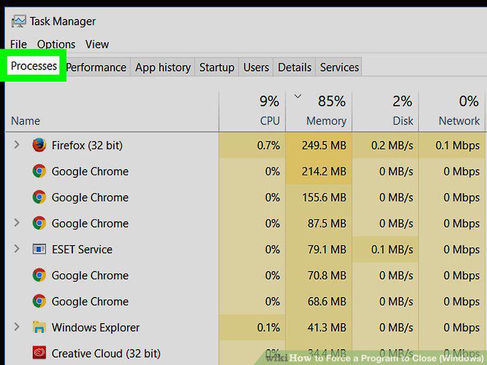Switch to the Users tab
The height and width of the screenshot is (365, 487).
click(256, 67)
